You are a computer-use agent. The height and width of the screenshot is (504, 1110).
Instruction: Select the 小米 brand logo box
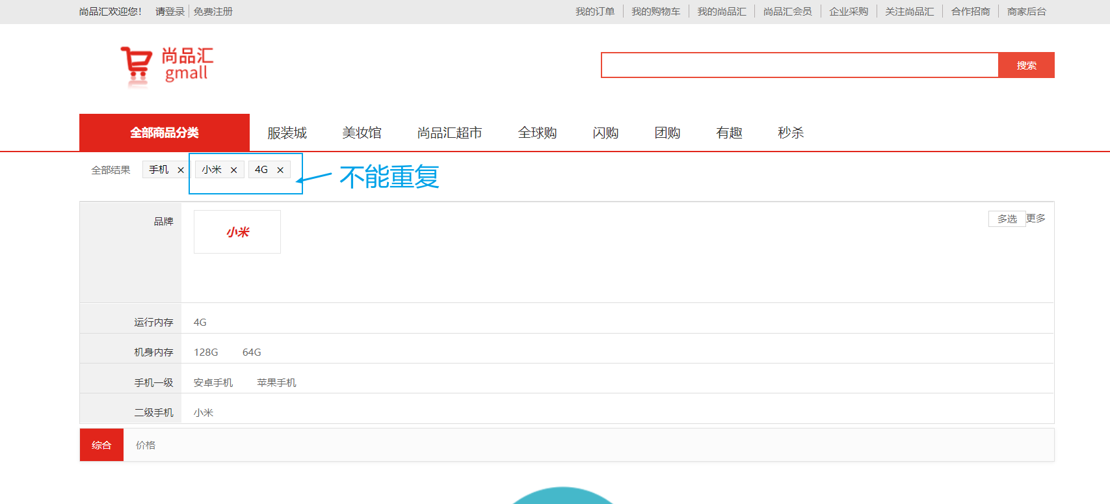coord(237,232)
